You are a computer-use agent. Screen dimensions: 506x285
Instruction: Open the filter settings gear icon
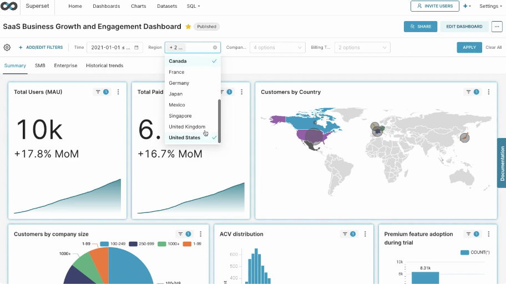click(7, 48)
